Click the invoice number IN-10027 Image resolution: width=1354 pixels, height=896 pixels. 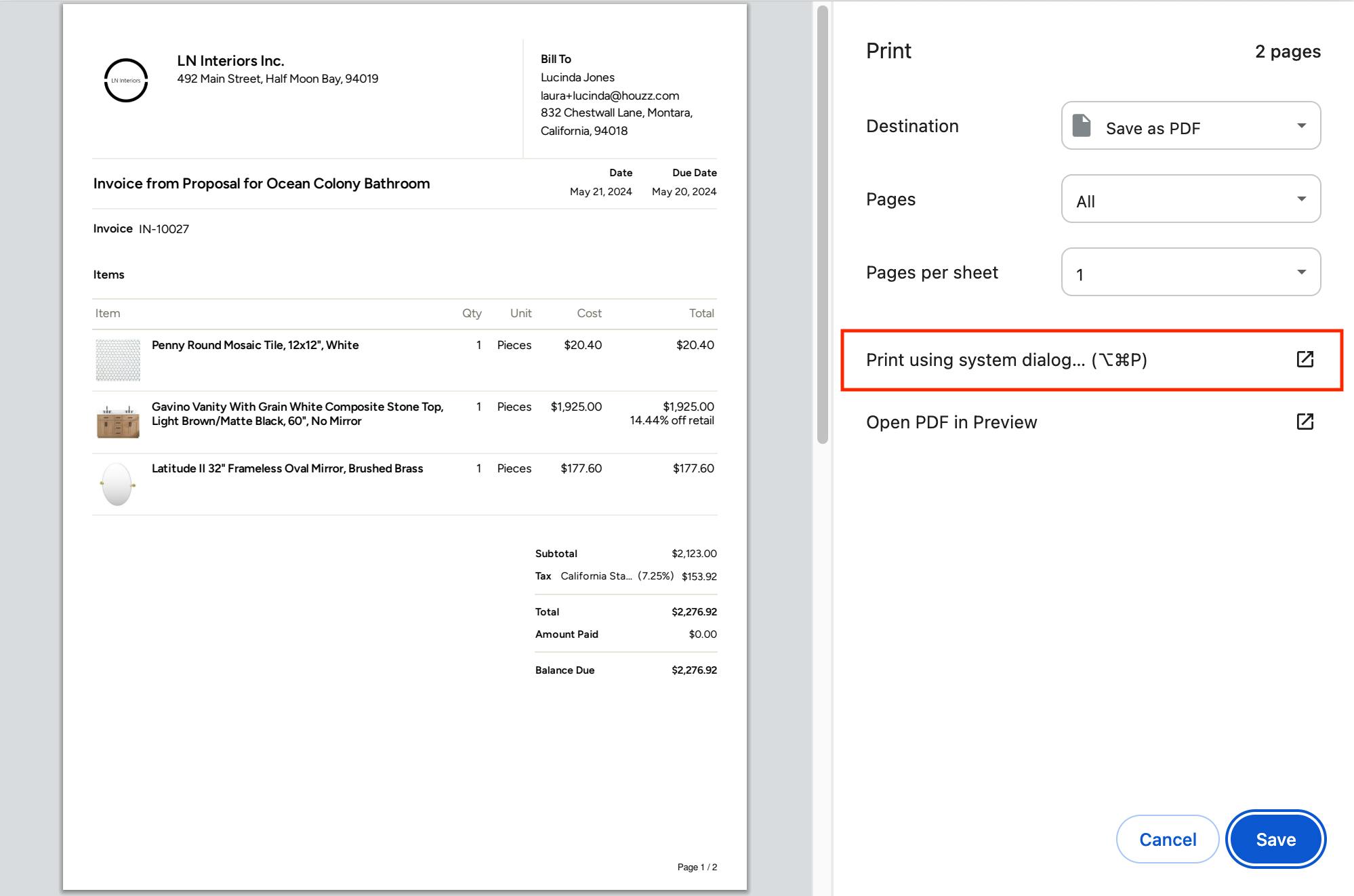[x=164, y=229]
